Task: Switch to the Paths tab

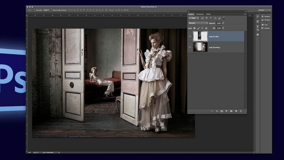Action: click(x=209, y=14)
